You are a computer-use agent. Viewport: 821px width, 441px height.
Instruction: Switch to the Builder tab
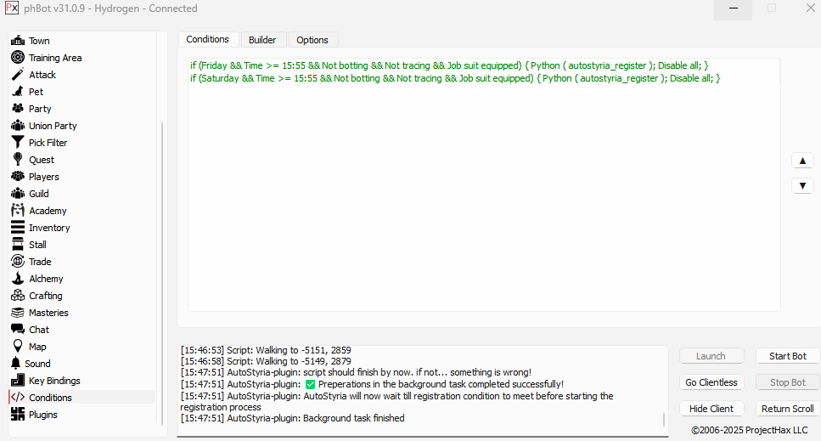point(262,40)
